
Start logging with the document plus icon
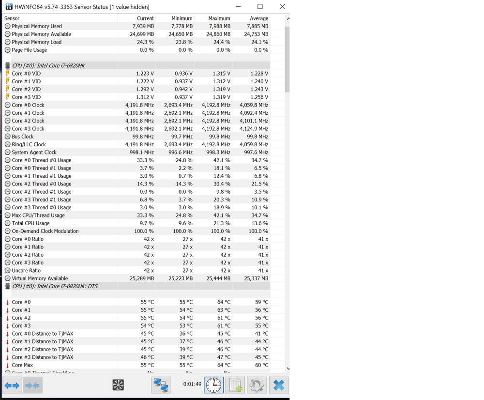point(235,385)
